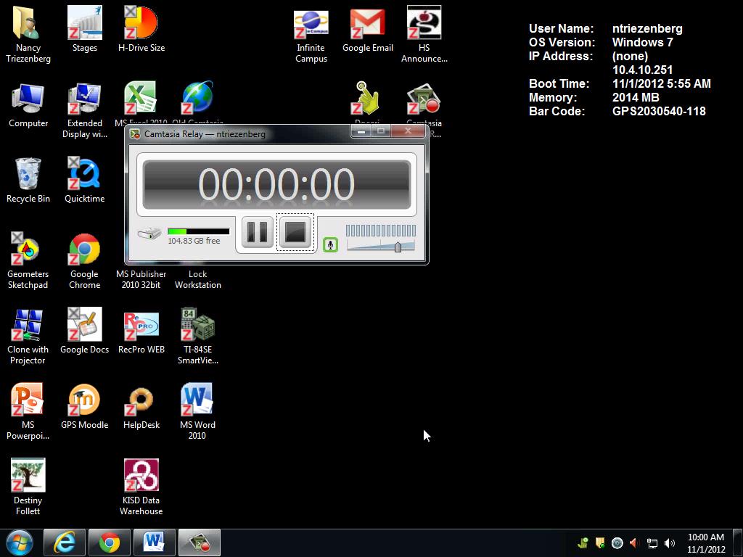Click the taskbar clock showing 10:00 AM

click(705, 542)
